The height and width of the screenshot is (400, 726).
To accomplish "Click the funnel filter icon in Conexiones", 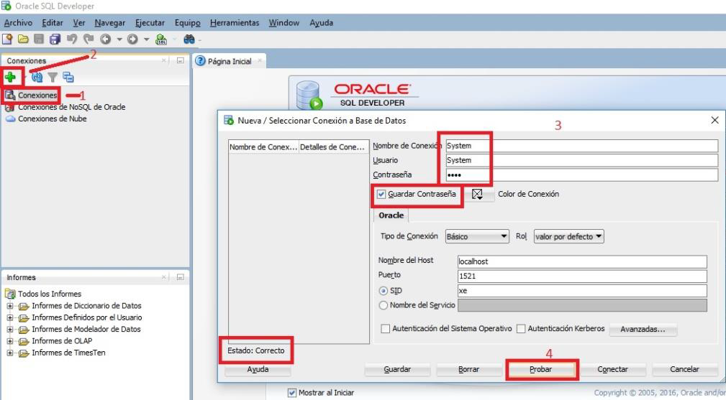I will (53, 77).
